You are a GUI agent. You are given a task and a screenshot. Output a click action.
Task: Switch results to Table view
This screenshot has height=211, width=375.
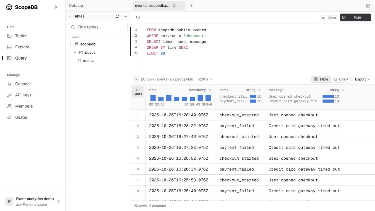point(321,79)
